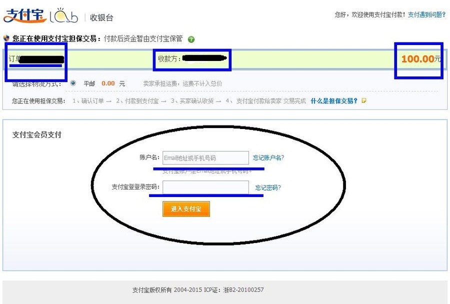The image size is (450, 304).
Task: Click the 卖家承担运费，运费不计入总价 note
Action: coord(182,83)
